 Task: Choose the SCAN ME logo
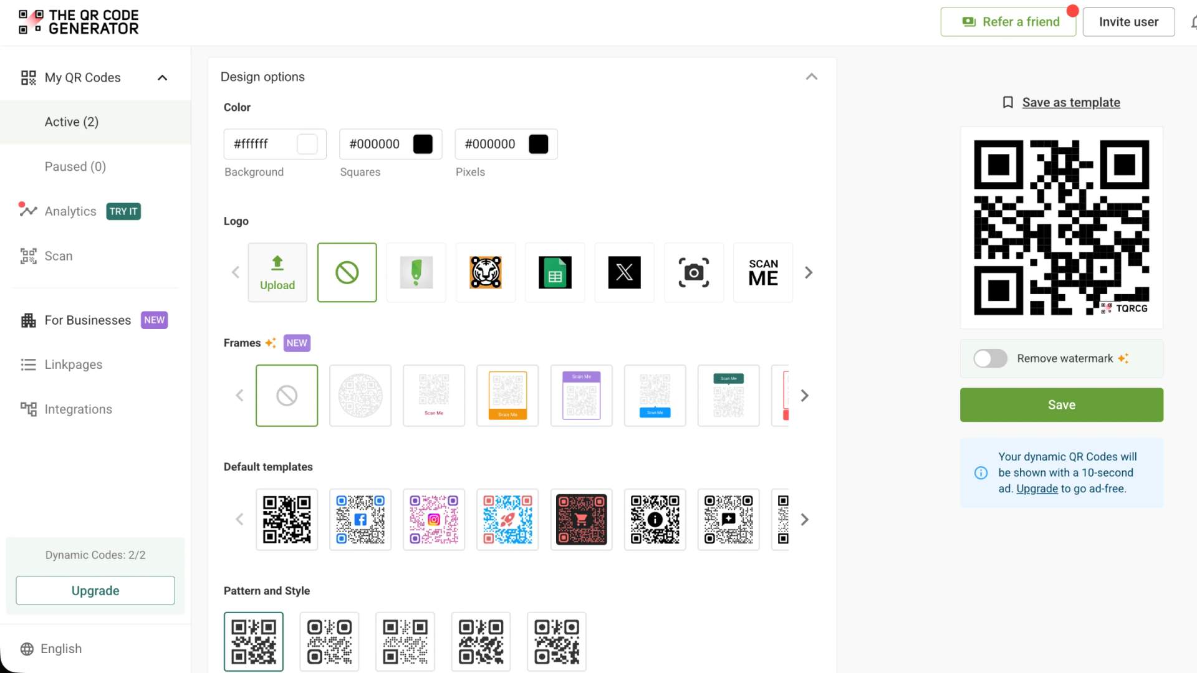[763, 272]
